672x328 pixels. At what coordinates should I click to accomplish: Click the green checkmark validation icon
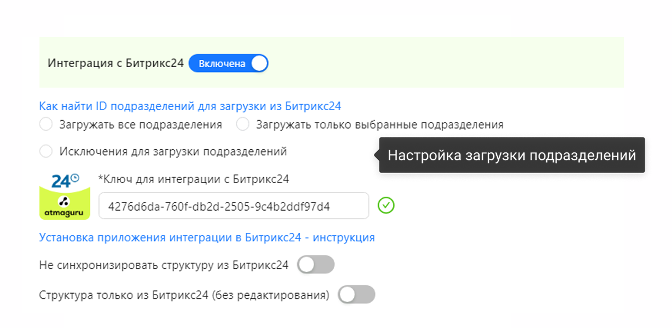tap(387, 205)
